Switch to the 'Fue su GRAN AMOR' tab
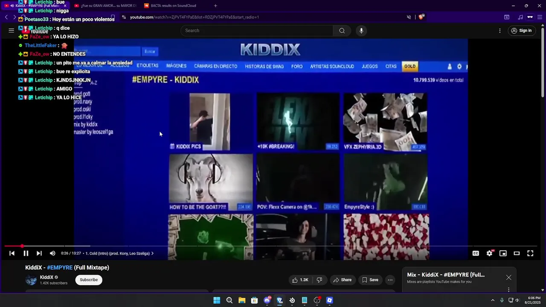This screenshot has width=546, height=307. pyautogui.click(x=105, y=6)
